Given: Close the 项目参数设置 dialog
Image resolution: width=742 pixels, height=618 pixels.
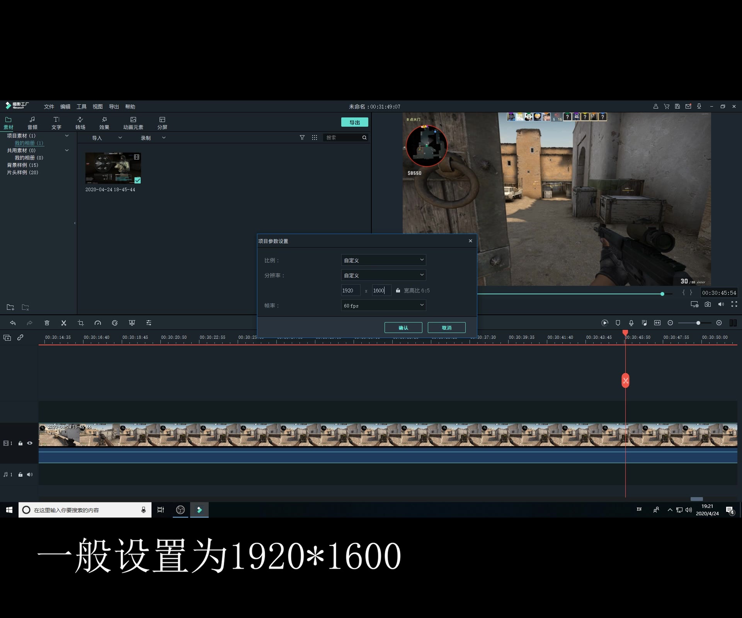Looking at the screenshot, I should point(470,241).
